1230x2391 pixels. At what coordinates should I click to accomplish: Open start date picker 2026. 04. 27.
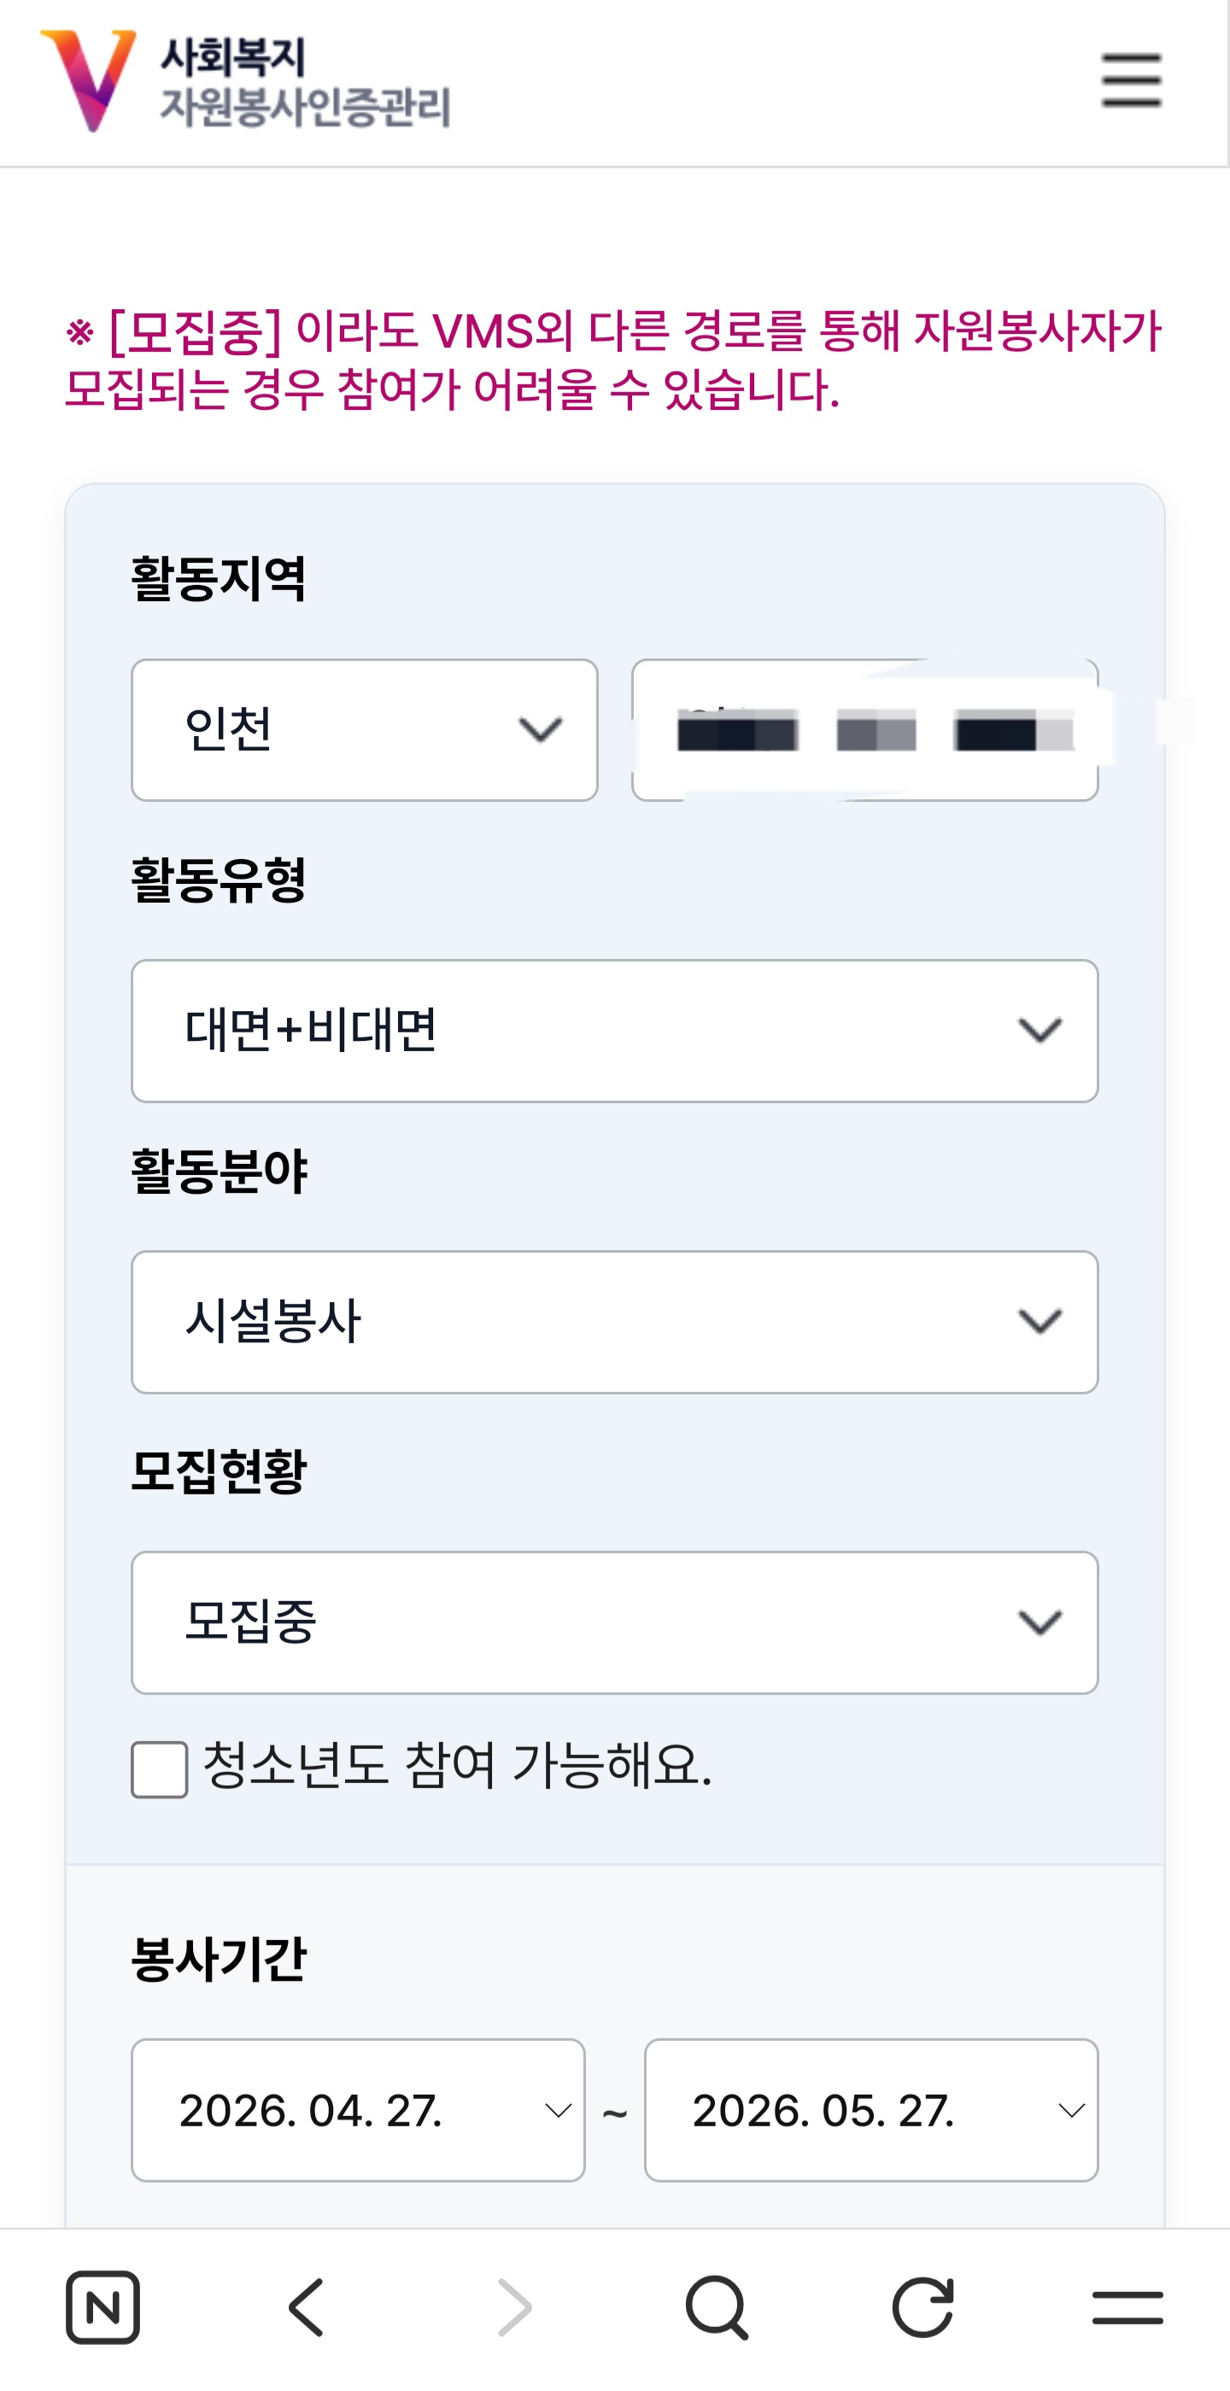coord(357,2110)
